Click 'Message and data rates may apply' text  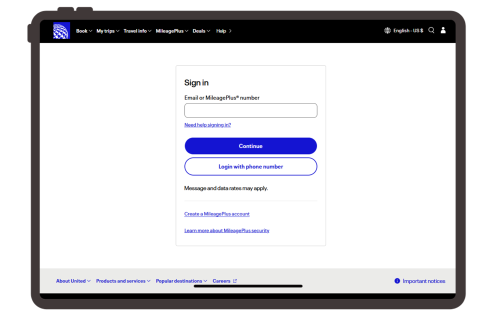(x=226, y=188)
